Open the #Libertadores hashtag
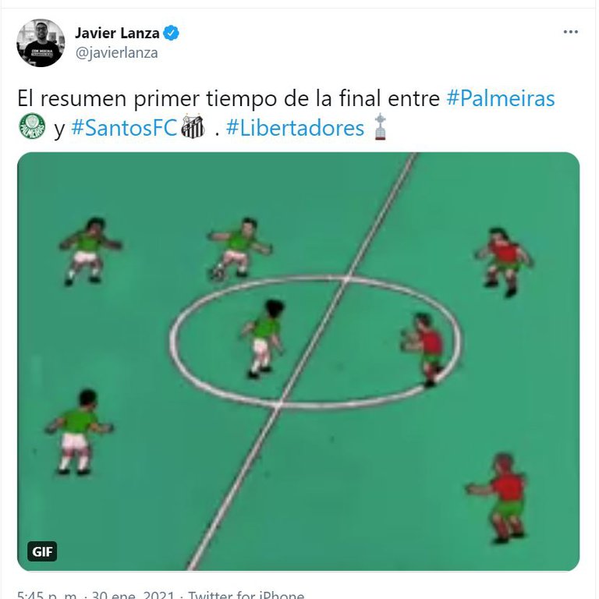The height and width of the screenshot is (599, 599). click(295, 128)
